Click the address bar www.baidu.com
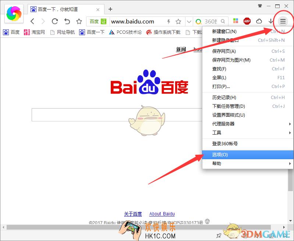 pyautogui.click(x=132, y=22)
